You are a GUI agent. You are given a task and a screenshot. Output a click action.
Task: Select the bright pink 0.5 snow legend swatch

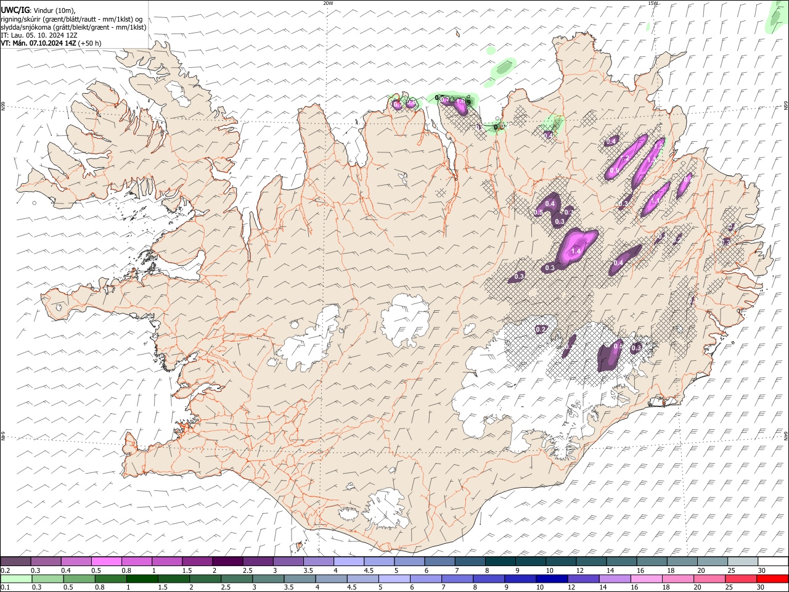pyautogui.click(x=106, y=561)
